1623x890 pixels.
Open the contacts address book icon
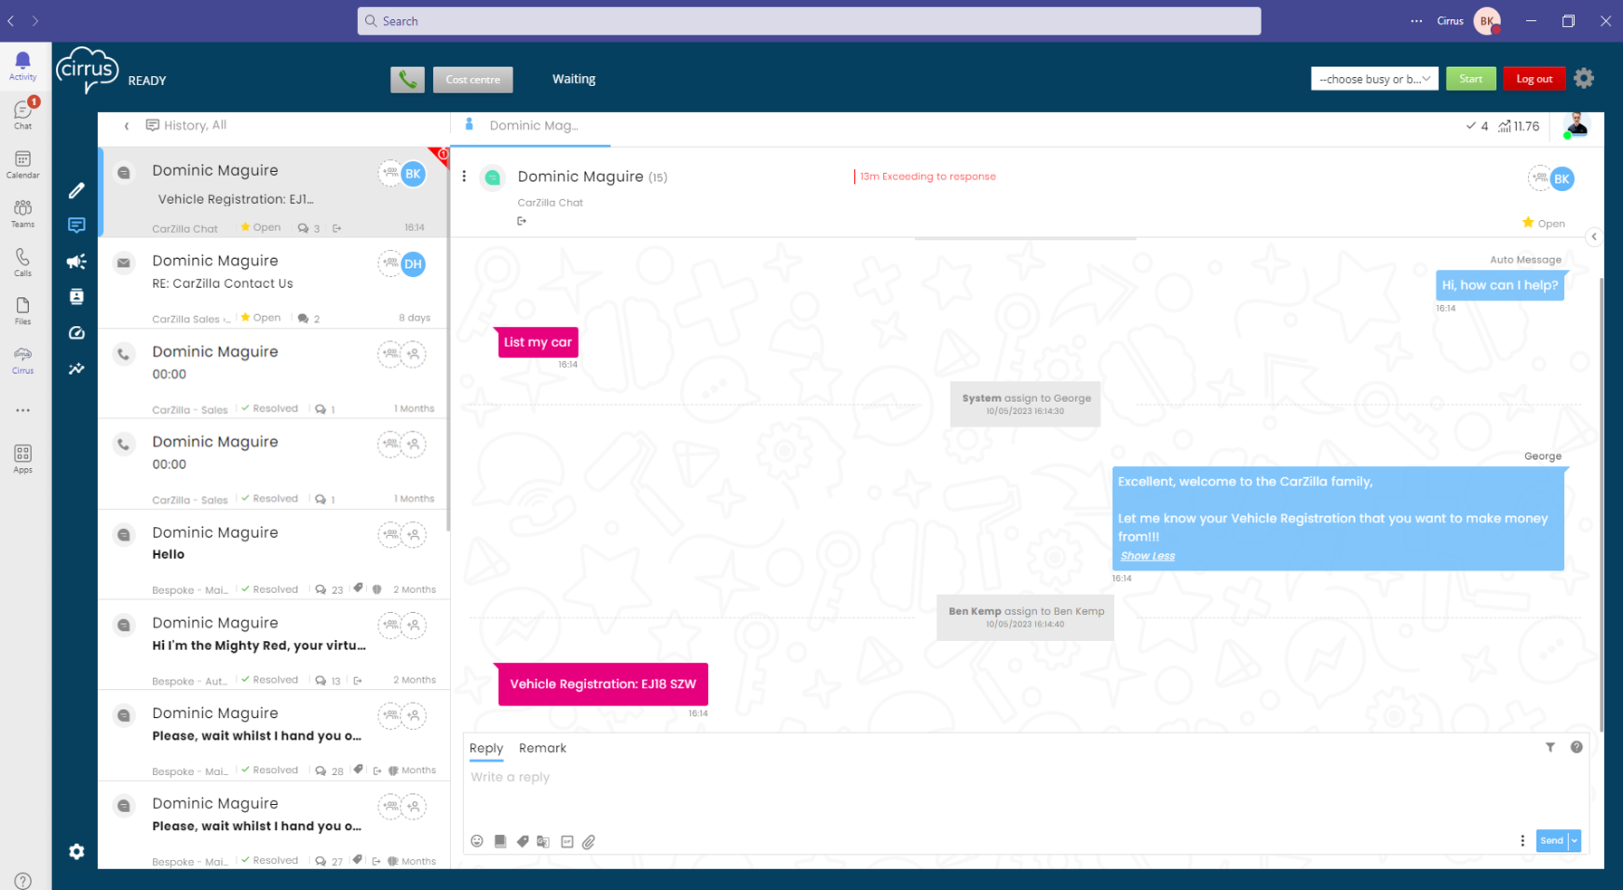76,296
